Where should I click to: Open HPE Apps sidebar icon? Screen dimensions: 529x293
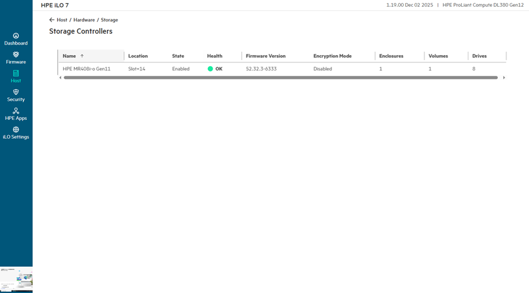(16, 111)
